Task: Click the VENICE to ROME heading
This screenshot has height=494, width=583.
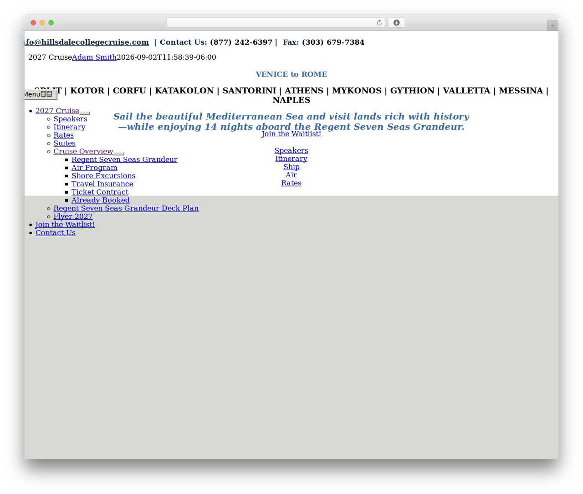Action: pyautogui.click(x=291, y=74)
